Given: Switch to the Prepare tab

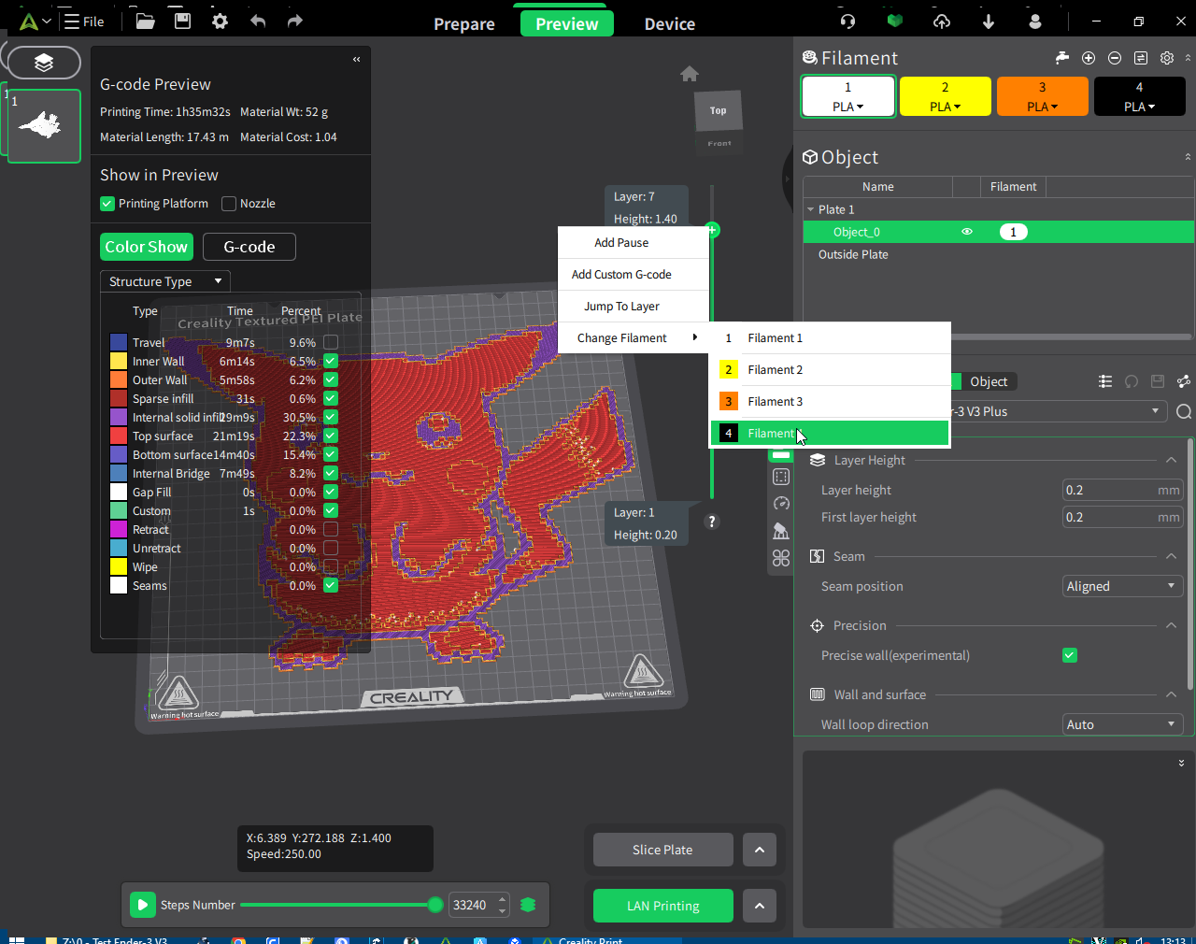Looking at the screenshot, I should (464, 24).
